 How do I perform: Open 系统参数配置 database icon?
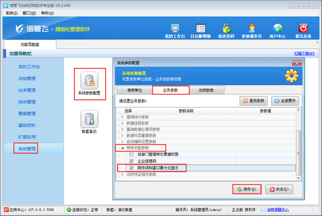click(x=89, y=80)
